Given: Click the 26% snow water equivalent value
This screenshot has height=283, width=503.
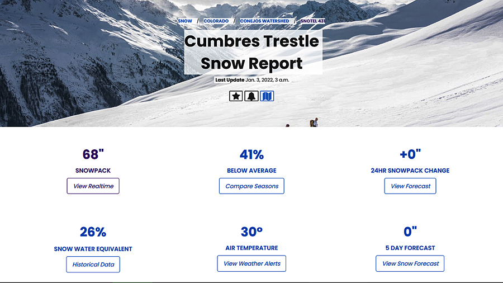Looking at the screenshot, I should click(x=93, y=232).
